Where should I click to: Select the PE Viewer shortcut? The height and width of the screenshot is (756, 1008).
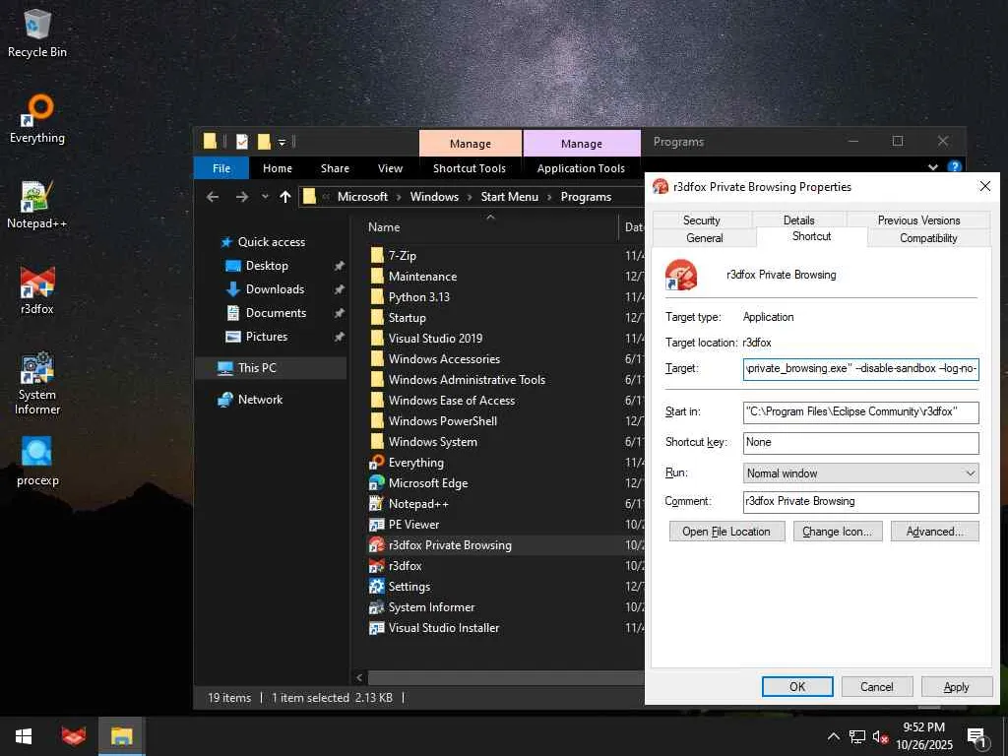[x=413, y=524]
